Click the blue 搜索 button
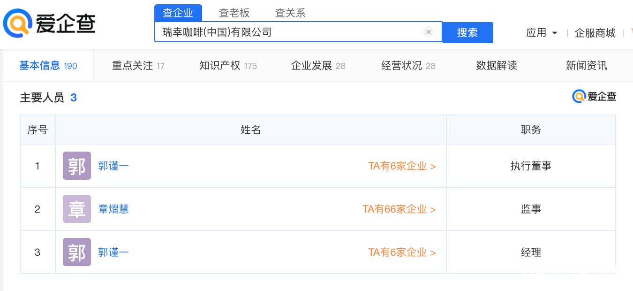 467,32
